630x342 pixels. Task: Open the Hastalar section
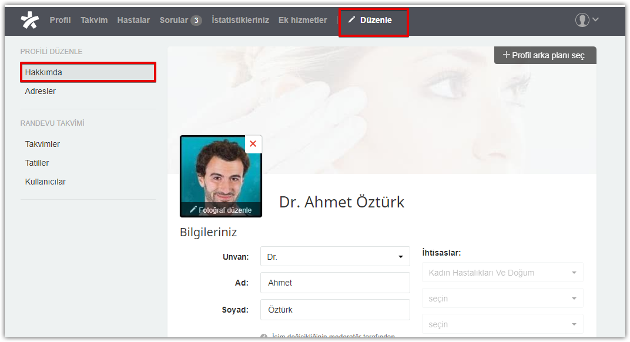coord(133,20)
